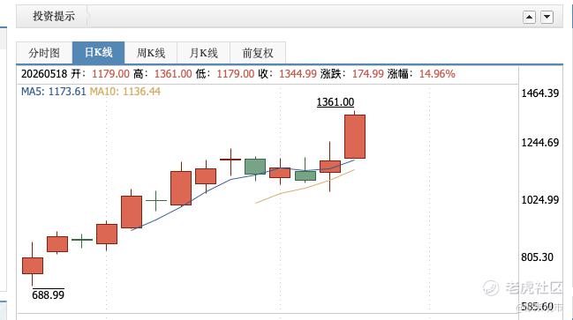Click the down arrow in the 投资提示 bar
The height and width of the screenshot is (320, 573).
(x=547, y=17)
